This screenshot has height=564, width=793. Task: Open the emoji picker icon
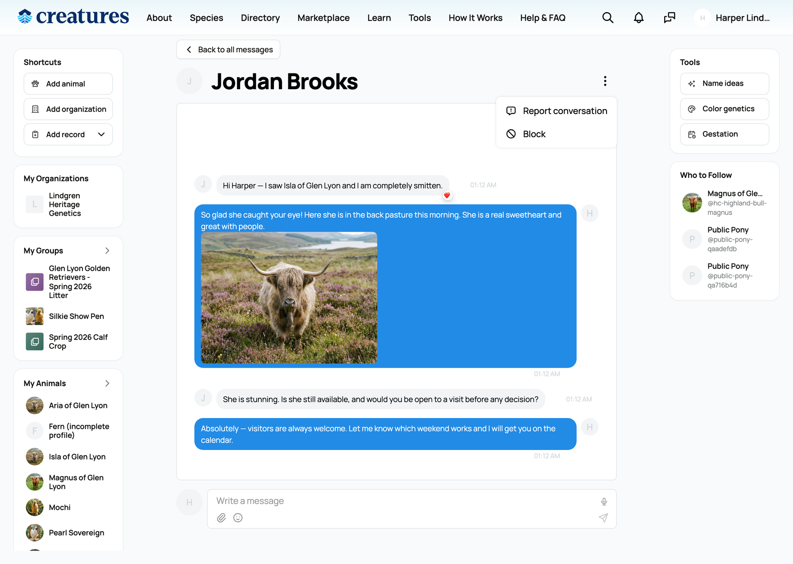coord(238,518)
